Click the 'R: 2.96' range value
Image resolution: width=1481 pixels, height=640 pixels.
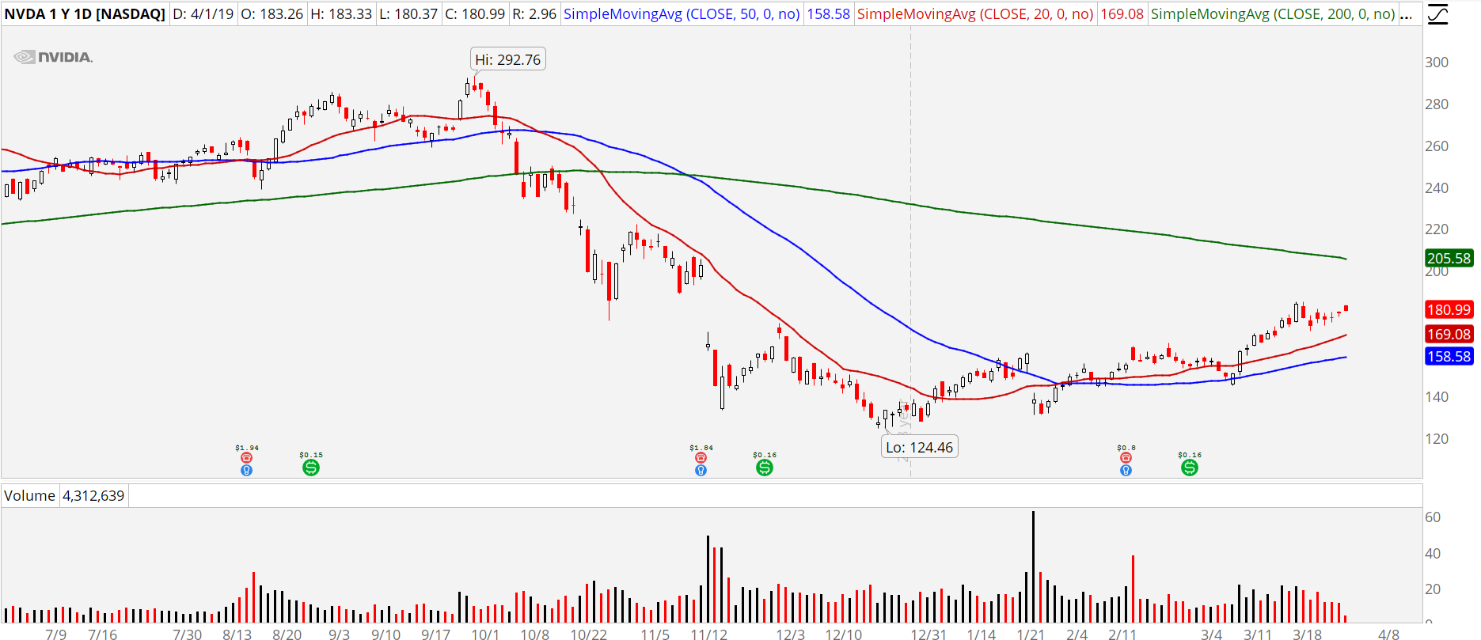[x=534, y=14]
